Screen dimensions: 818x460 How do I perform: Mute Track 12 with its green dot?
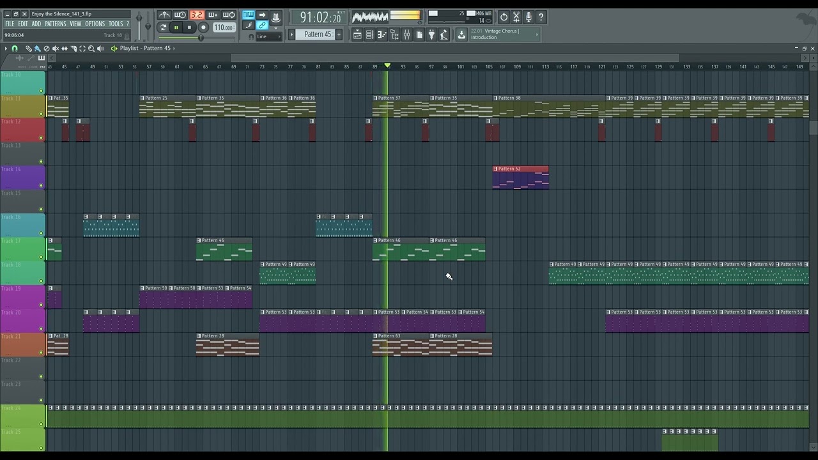click(42, 138)
